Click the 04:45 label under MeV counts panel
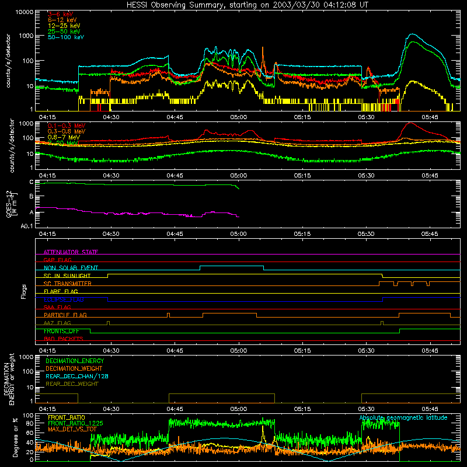Image resolution: width=467 pixels, height=467 pixels. pyautogui.click(x=175, y=176)
